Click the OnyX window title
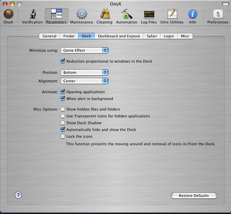 (x=115, y=4)
